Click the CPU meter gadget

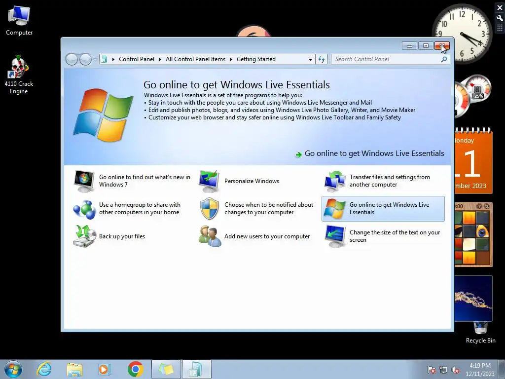click(x=472, y=95)
